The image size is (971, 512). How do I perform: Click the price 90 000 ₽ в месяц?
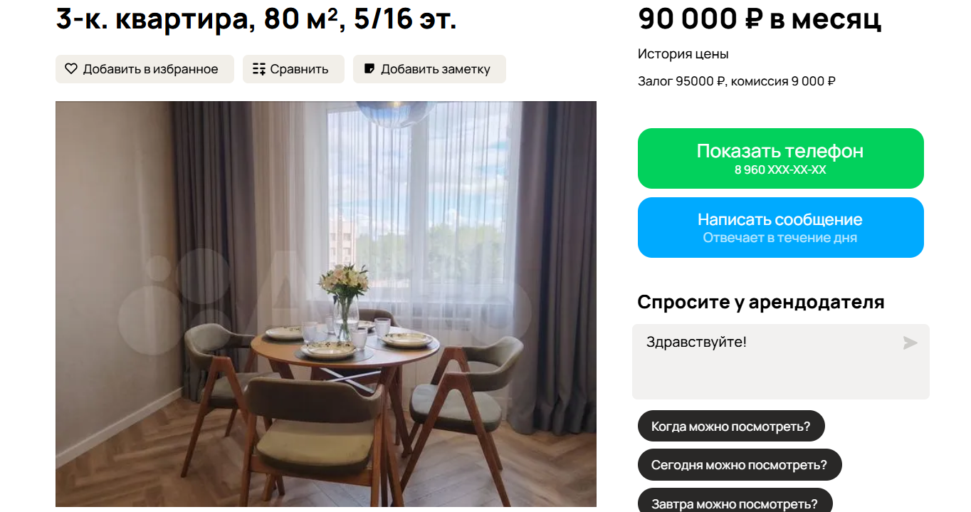pos(760,19)
